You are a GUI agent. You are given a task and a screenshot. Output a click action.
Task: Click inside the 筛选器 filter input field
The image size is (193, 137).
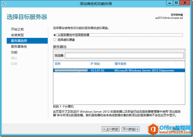pyautogui.click(x=124, y=55)
